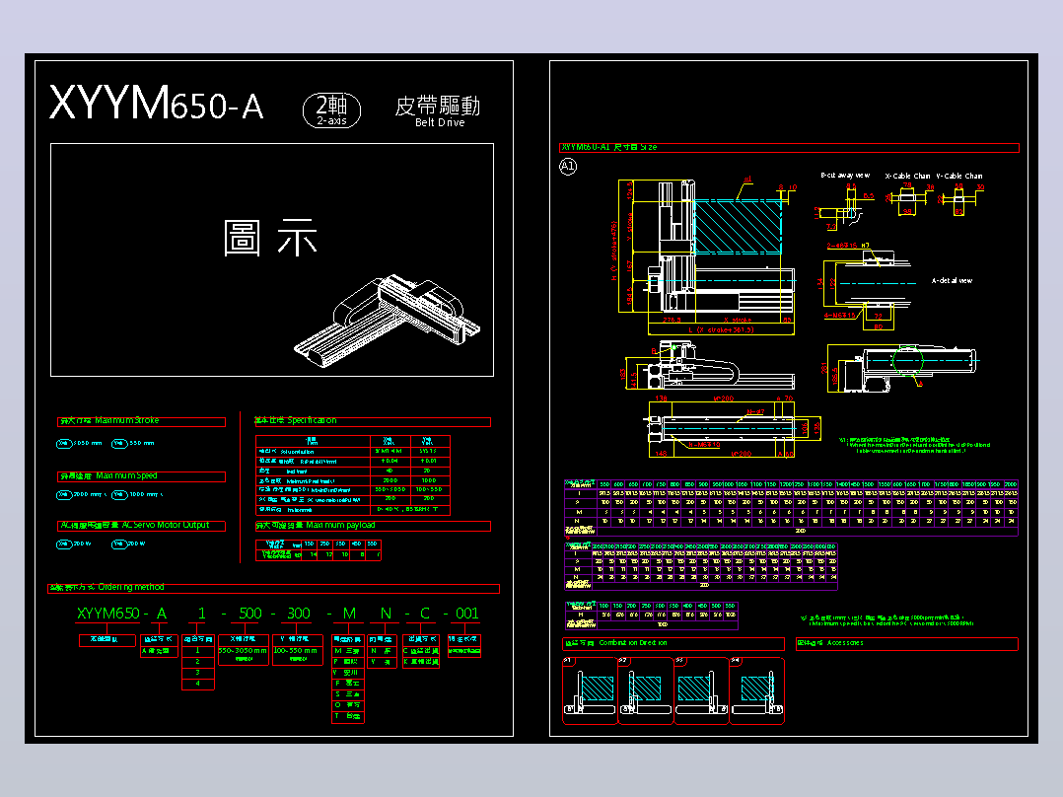Click the AC Servo Motor Output header
The image size is (1063, 797).
[141, 526]
